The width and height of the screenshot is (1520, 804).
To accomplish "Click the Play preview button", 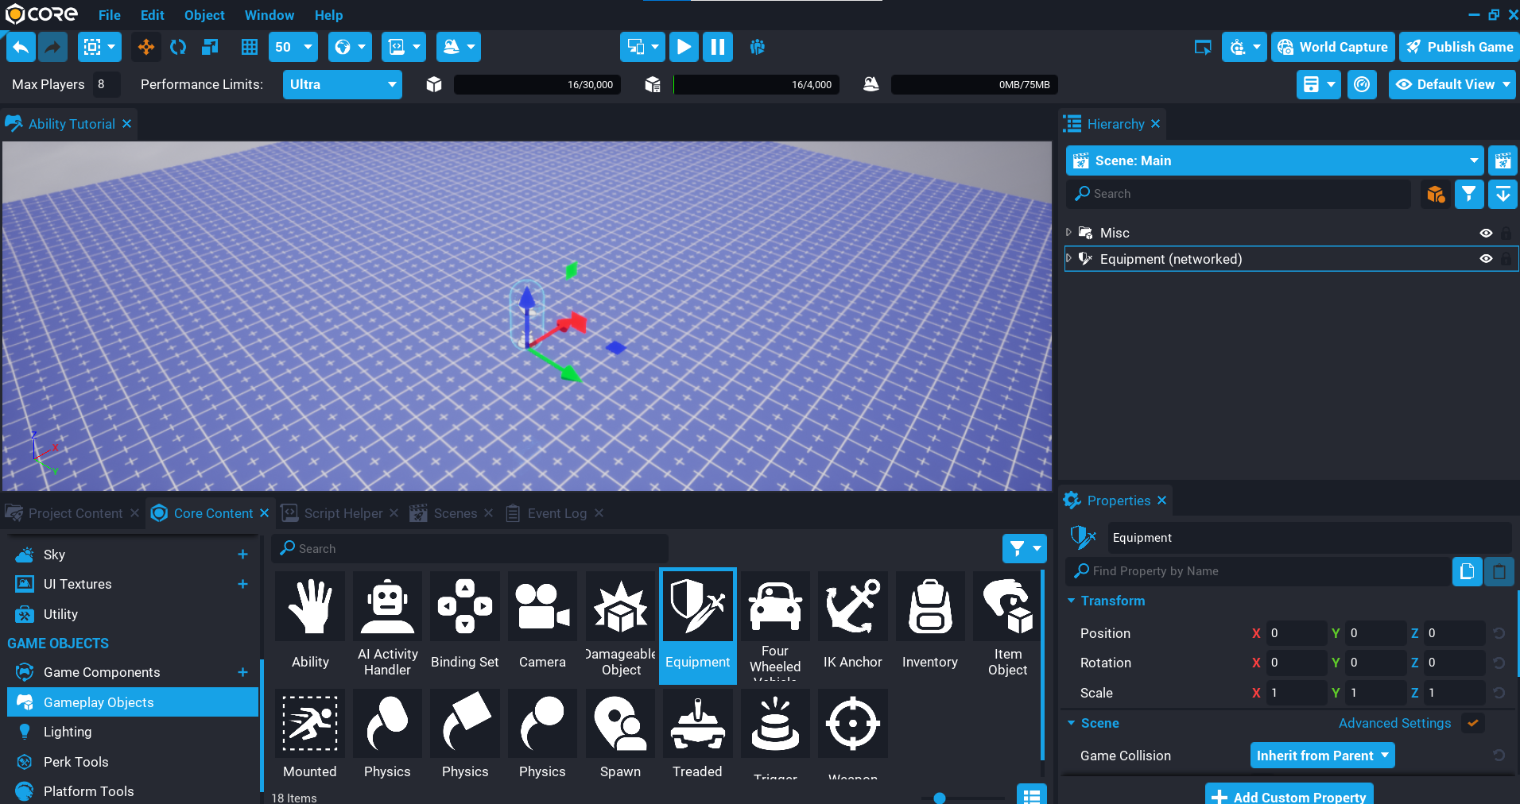I will (x=683, y=47).
